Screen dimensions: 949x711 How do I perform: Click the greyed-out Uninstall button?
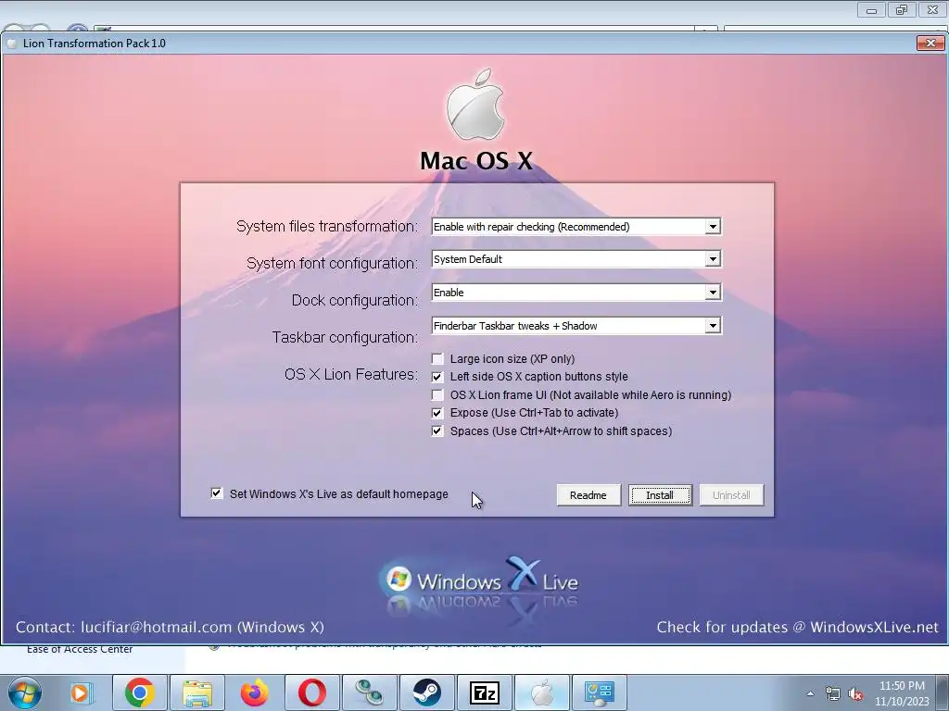pyautogui.click(x=731, y=495)
